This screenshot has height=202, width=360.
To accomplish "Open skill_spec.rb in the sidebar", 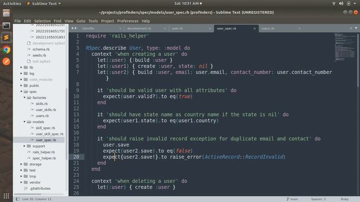I will coord(45,128).
